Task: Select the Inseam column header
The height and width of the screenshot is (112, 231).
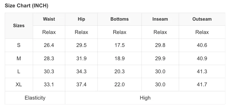Action: (160, 19)
